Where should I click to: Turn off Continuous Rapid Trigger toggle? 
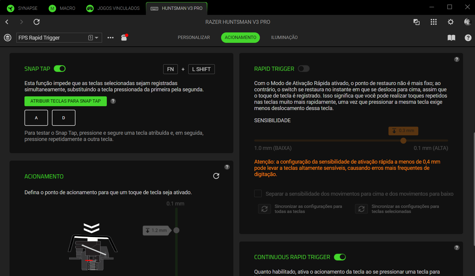(340, 257)
